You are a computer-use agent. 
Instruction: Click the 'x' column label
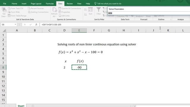tap(66, 62)
